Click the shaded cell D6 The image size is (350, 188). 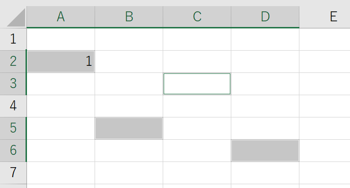[x=265, y=151]
